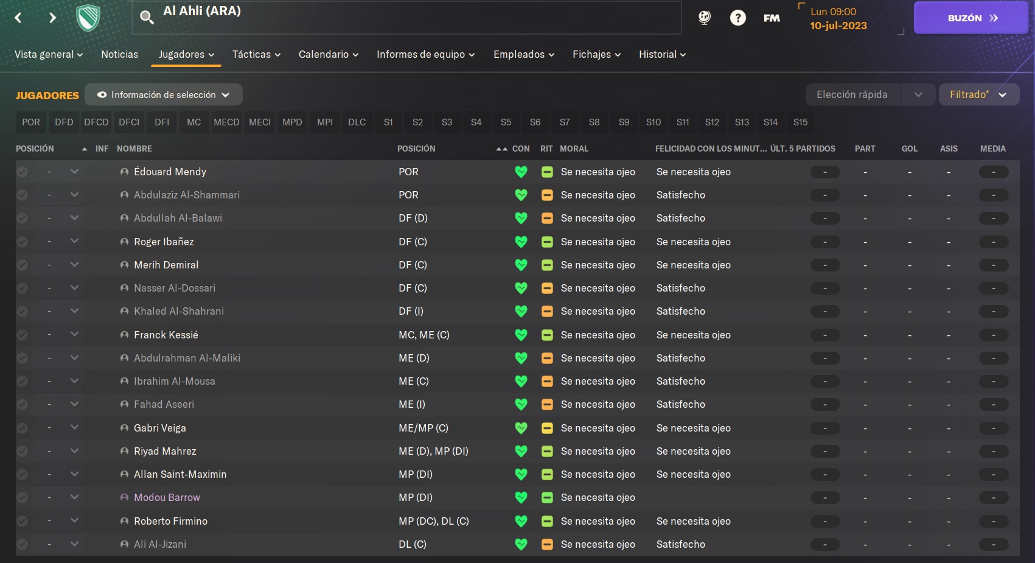Expand position chevron for Roger Ibañez

74,241
